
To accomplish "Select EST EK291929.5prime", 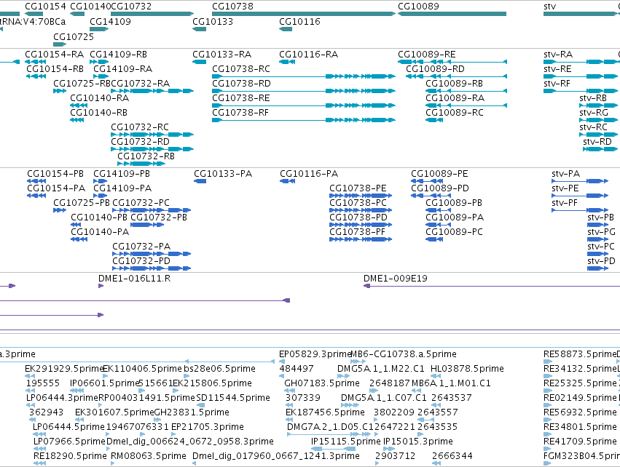I will tap(64, 369).
